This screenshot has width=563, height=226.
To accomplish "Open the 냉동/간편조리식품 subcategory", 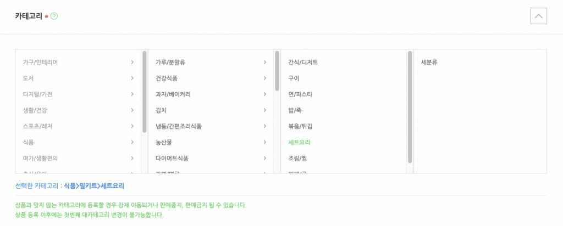I will (x=179, y=126).
